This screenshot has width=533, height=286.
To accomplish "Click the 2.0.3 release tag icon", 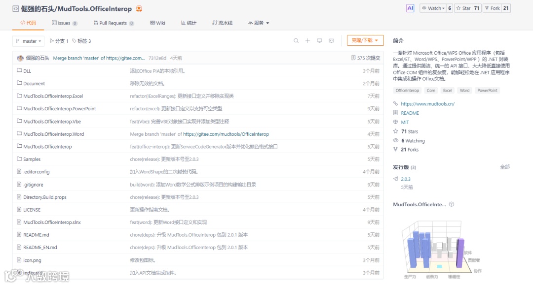I will tap(395, 179).
